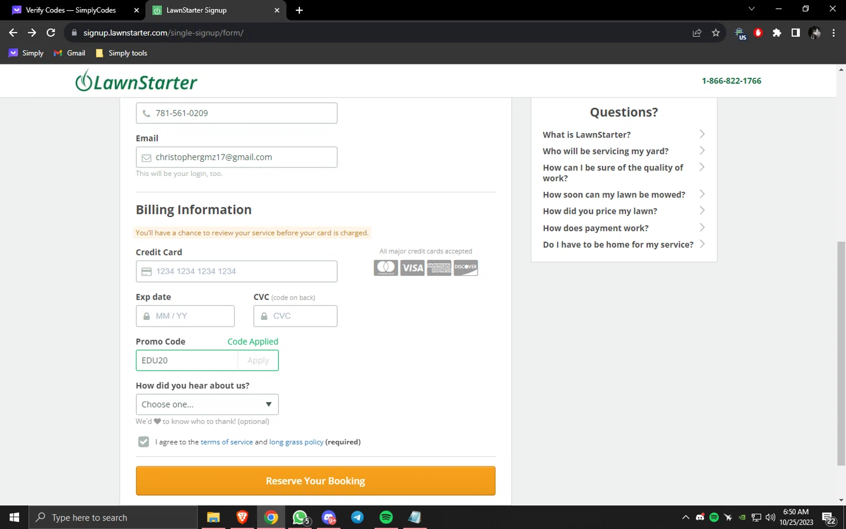This screenshot has width=846, height=529.
Task: Expand 'How did you price my lawn?'
Action: pos(624,211)
